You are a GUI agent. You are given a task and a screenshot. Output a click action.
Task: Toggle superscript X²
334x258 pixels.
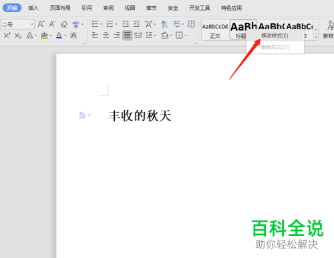(x=7, y=35)
